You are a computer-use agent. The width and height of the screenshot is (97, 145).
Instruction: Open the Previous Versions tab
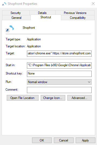75,13
